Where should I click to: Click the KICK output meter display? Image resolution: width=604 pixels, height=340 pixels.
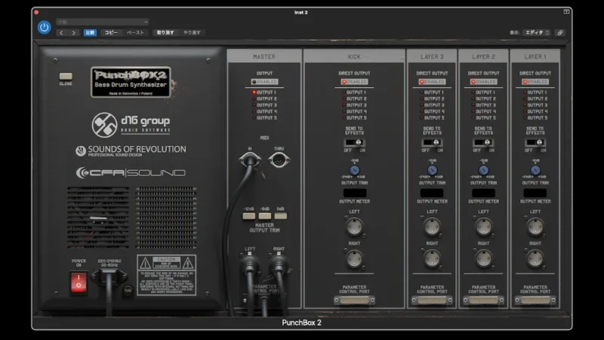(354, 193)
